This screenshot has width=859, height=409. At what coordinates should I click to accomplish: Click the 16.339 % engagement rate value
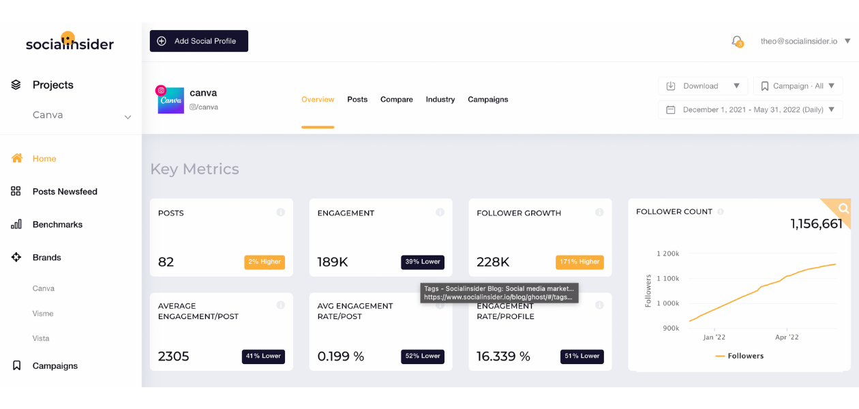point(503,356)
